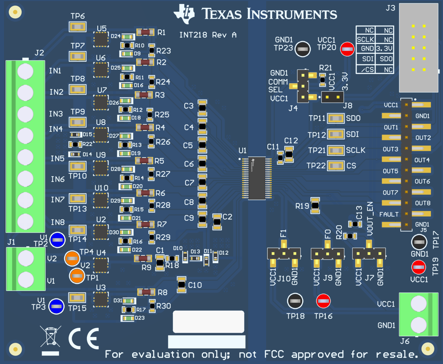
Task: Click the orange TP4 test point
Action: pyautogui.click(x=72, y=259)
